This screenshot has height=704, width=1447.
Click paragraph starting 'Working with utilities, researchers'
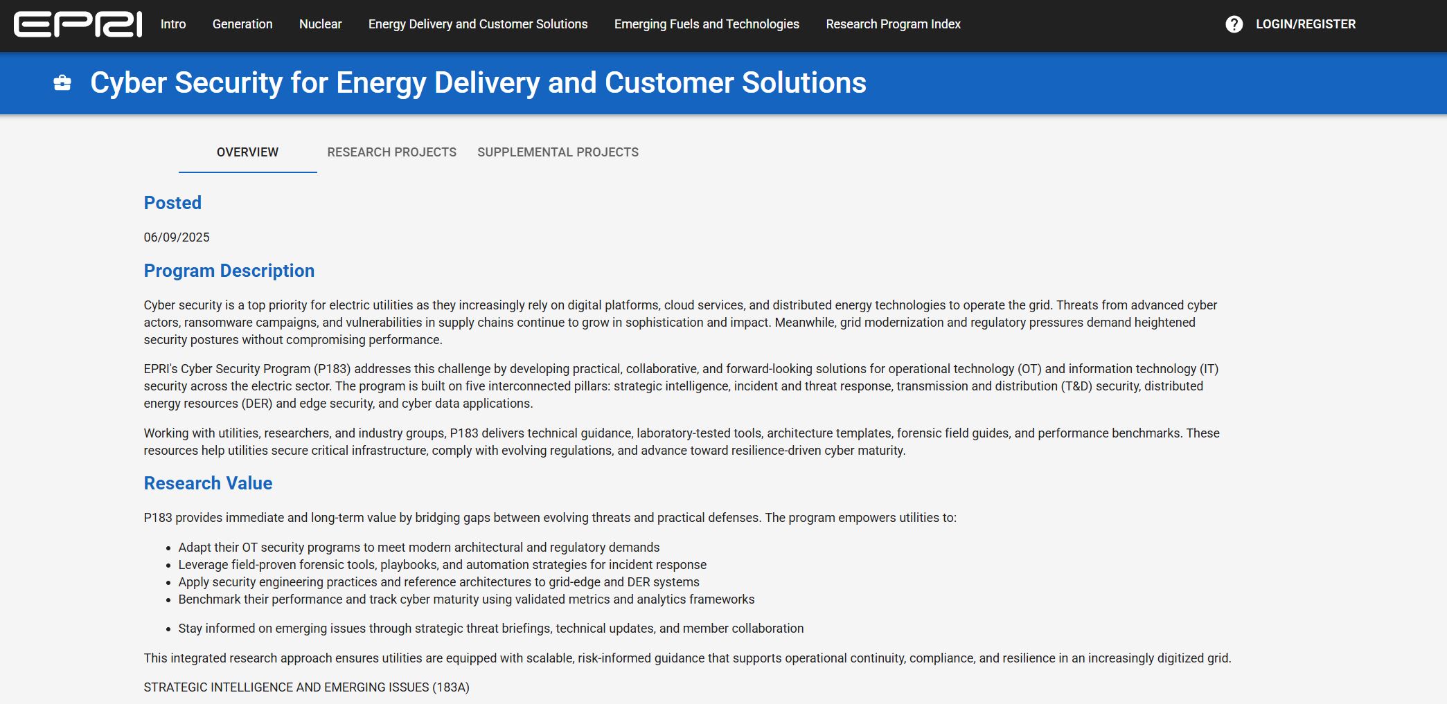click(x=682, y=442)
